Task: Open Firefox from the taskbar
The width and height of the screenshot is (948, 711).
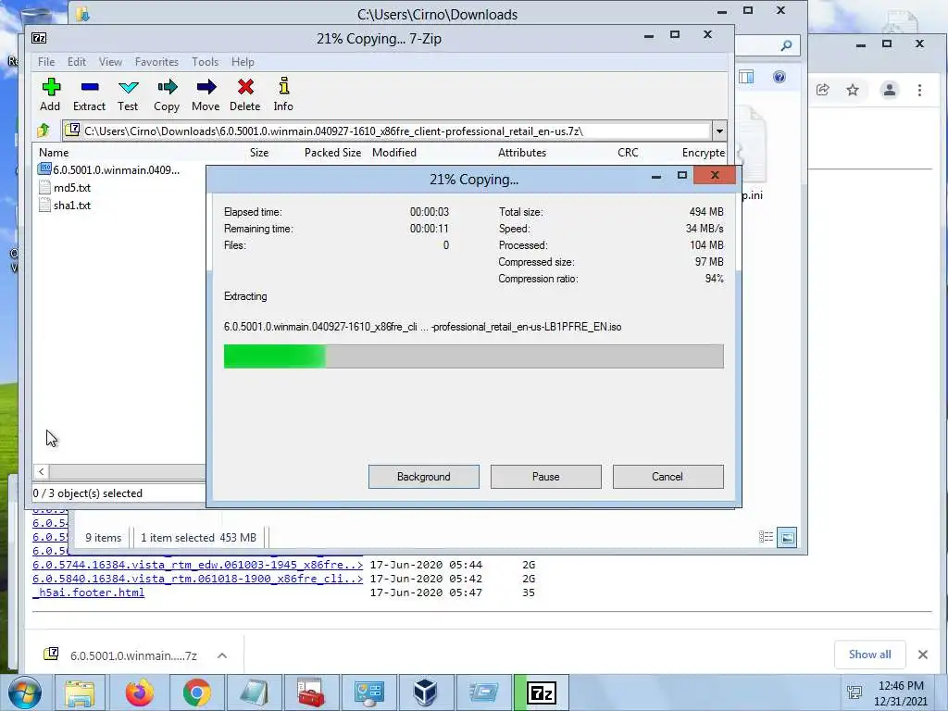Action: (139, 692)
